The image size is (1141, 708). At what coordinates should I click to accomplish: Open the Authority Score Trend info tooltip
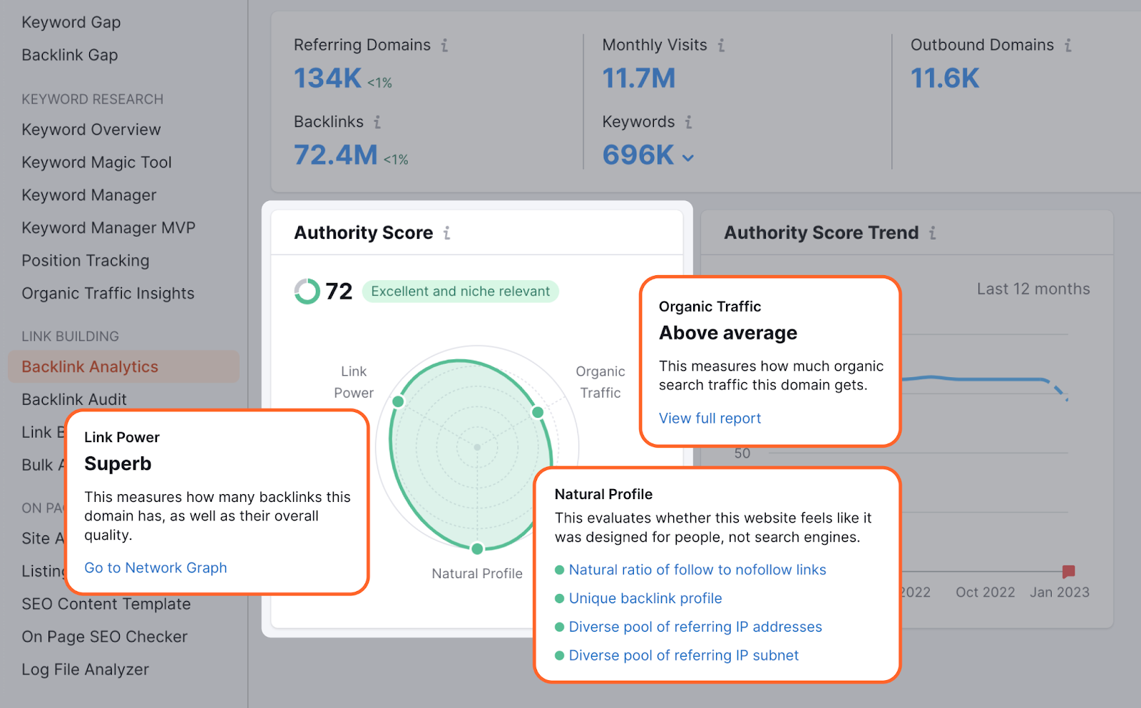(933, 232)
